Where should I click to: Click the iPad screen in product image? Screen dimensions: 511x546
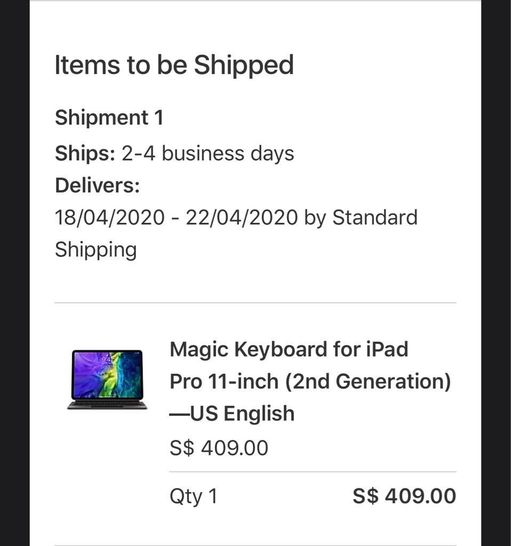pos(107,374)
